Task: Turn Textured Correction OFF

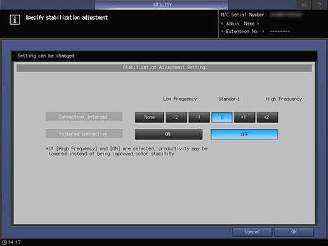Action: coord(244,134)
